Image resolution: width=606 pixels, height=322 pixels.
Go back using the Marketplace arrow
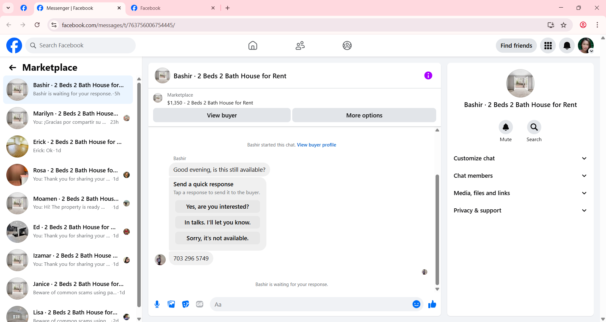(13, 68)
